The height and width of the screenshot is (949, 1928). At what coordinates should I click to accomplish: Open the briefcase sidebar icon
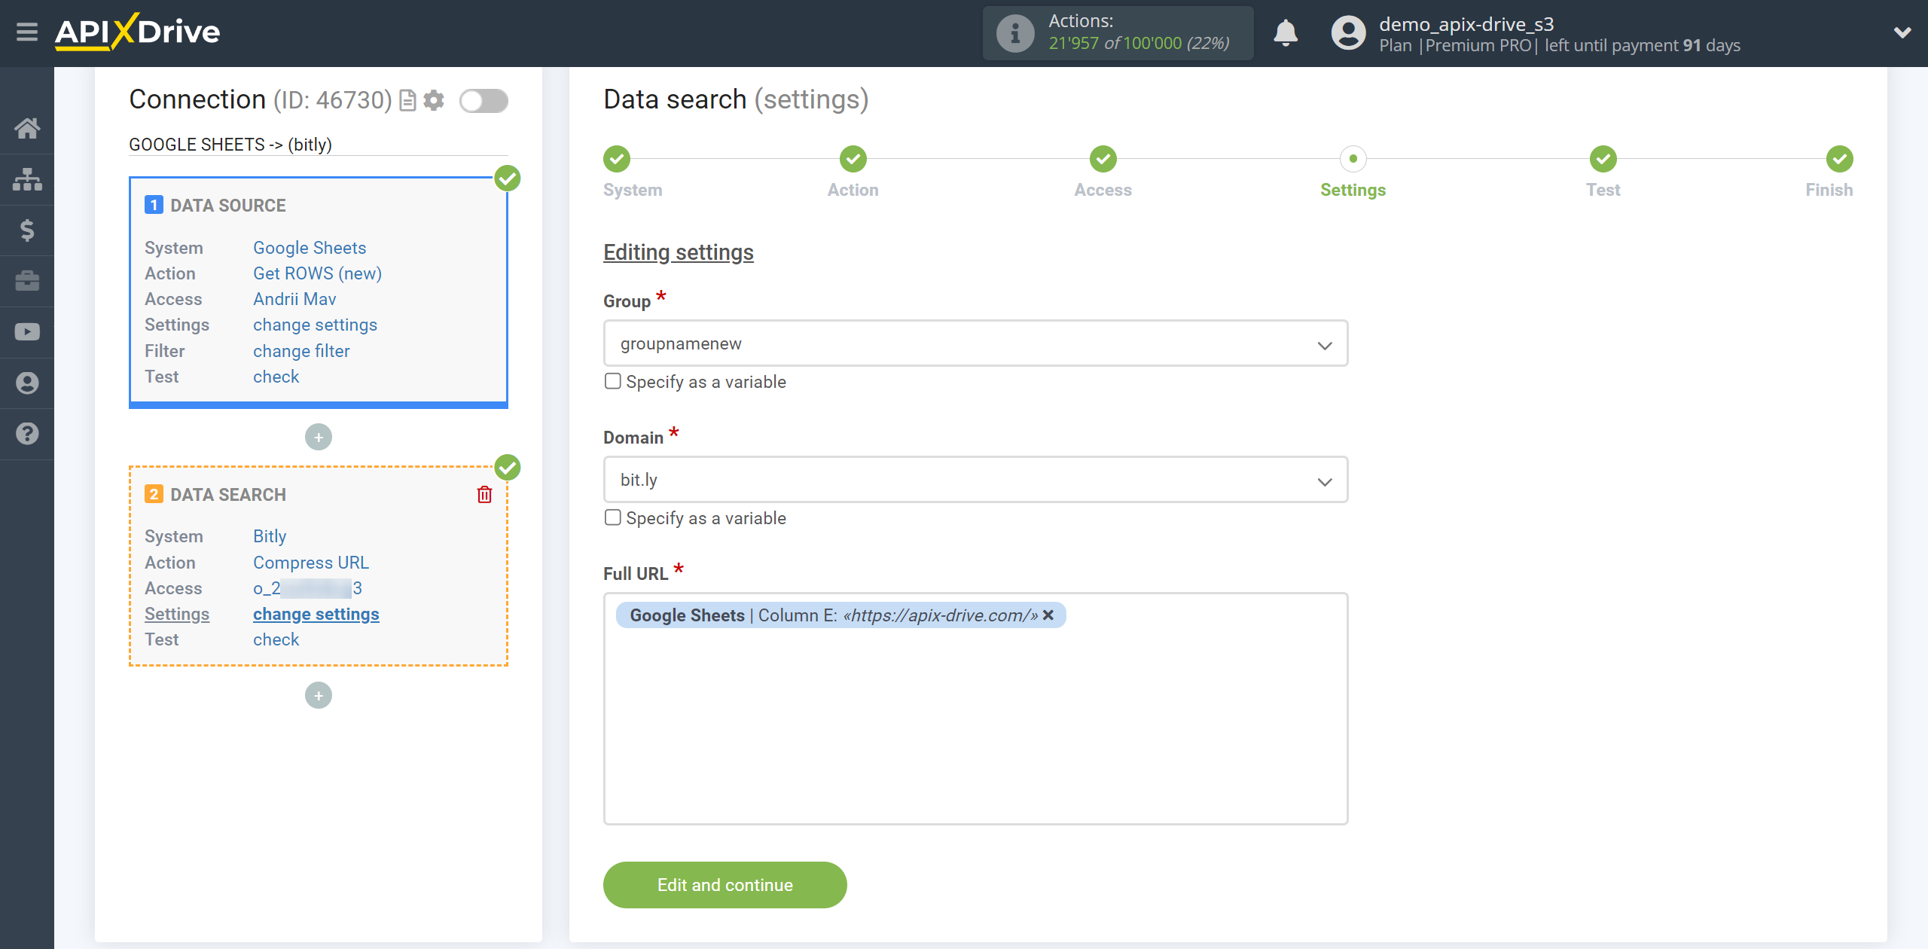click(27, 281)
